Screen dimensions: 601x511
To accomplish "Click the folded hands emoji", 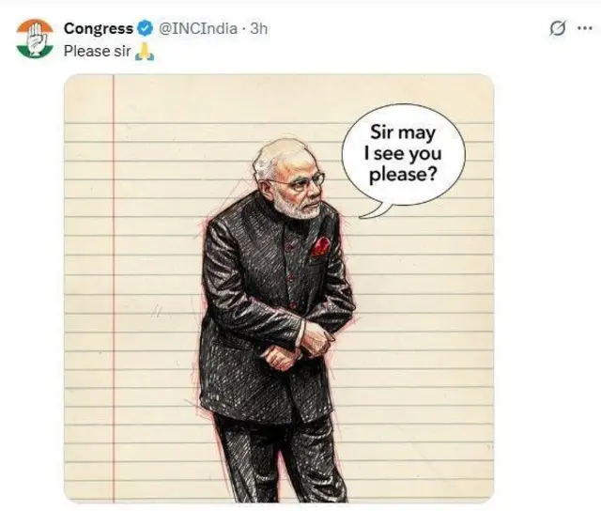I will coord(144,51).
